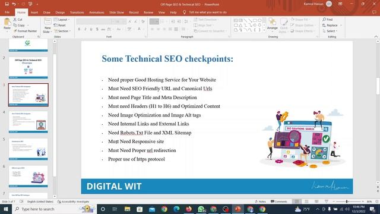Image resolution: width=380 pixels, height=214 pixels.
Task: Activate Format Painter
Action: [25, 31]
